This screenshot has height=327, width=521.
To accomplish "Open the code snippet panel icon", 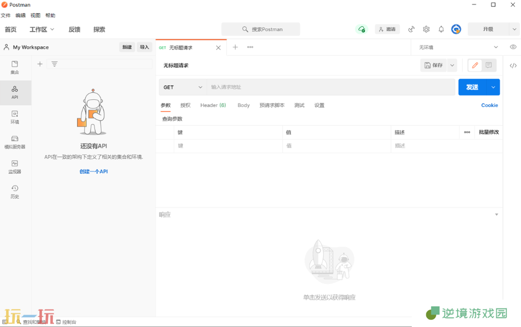I will [513, 66].
